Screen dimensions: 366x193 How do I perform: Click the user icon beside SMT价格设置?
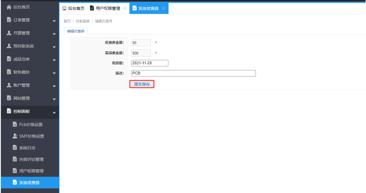[14, 136]
